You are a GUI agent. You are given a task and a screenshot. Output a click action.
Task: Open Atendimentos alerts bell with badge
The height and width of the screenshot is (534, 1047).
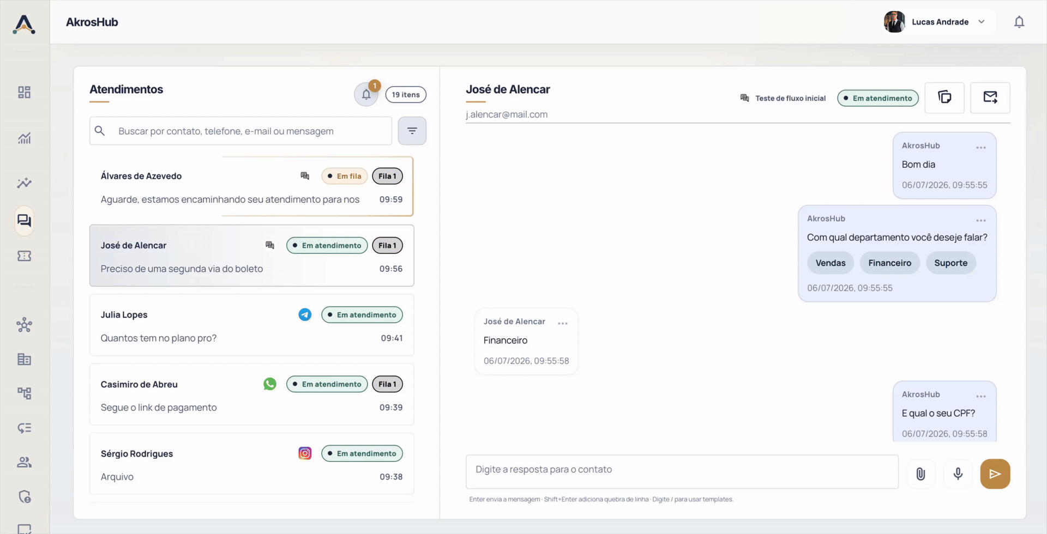366,94
